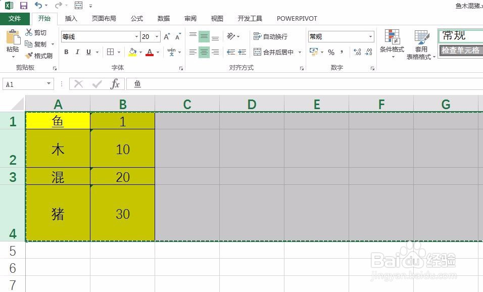The height and width of the screenshot is (292, 483).
Task: Toggle Middle Align in alignment group
Action: (204, 37)
